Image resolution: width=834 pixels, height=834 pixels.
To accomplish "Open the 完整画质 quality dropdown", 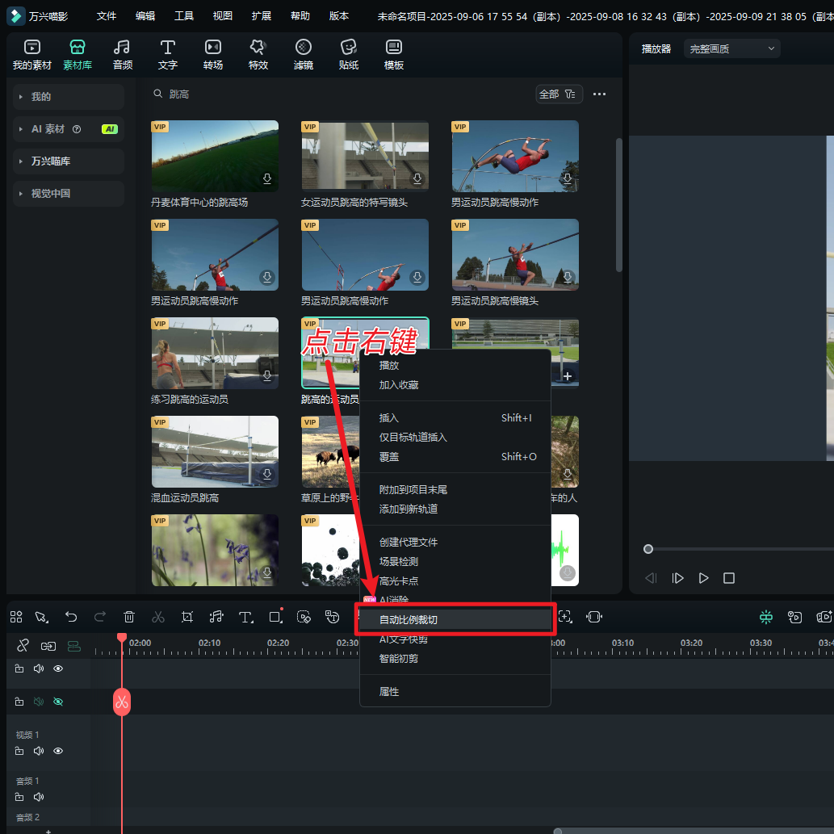I will click(732, 49).
